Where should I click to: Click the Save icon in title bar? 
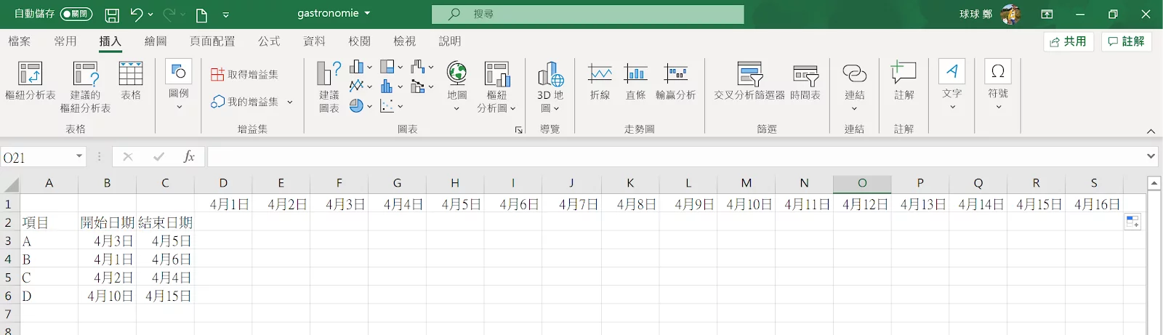(112, 15)
